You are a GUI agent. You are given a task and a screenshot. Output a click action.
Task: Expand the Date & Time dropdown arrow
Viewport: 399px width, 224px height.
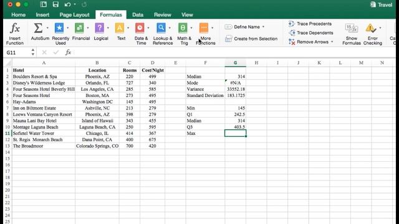pos(148,28)
